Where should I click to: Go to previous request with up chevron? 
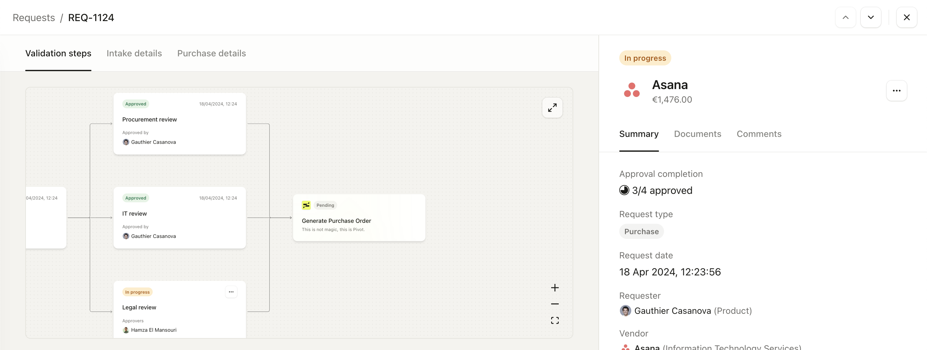[845, 17]
